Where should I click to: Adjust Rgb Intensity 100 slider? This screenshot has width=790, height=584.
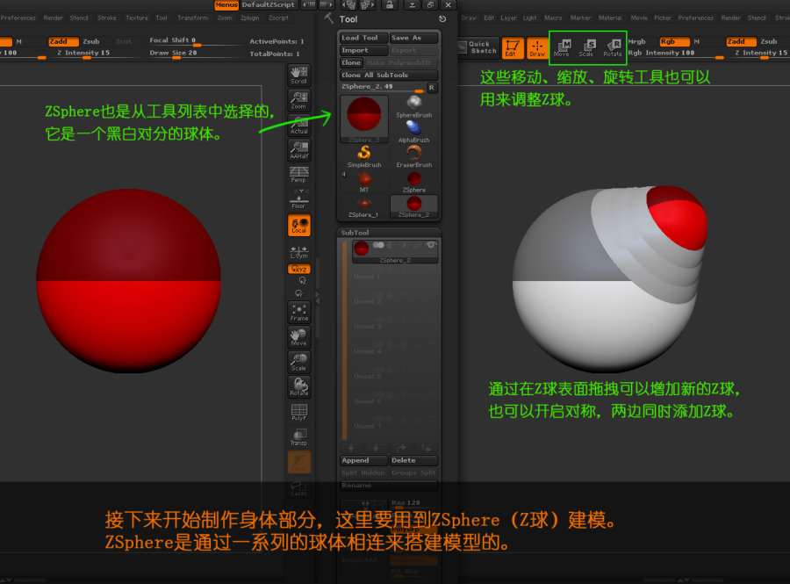click(x=676, y=53)
